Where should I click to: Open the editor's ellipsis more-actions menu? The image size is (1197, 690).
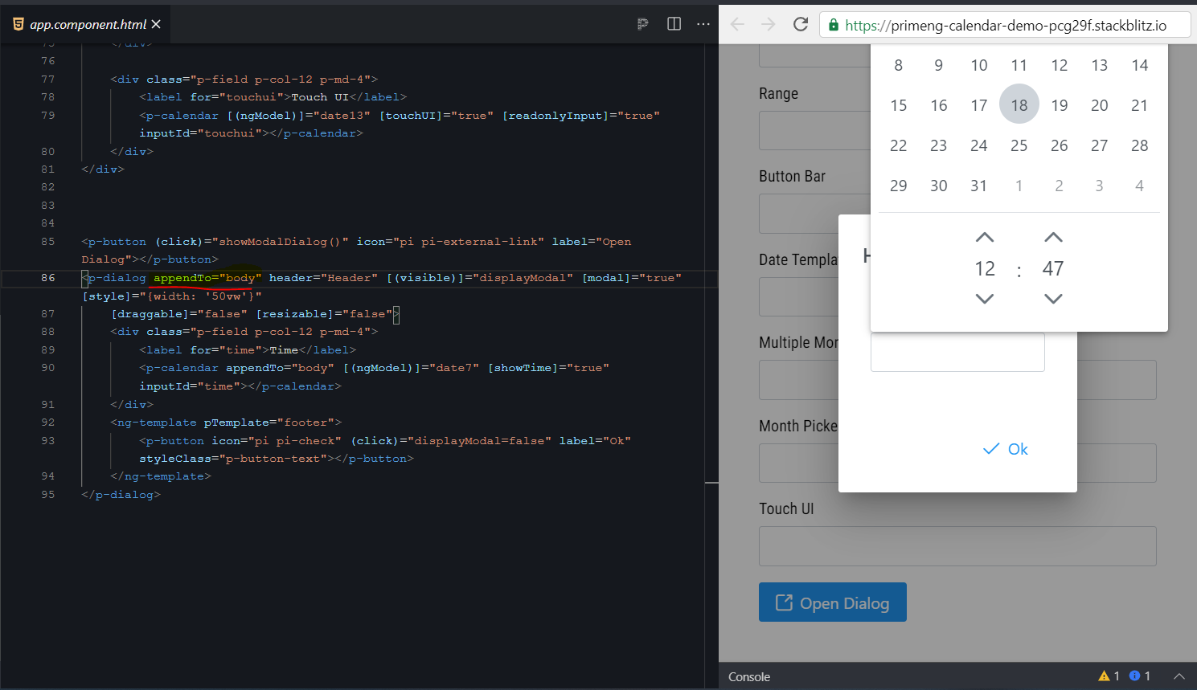pyautogui.click(x=703, y=24)
